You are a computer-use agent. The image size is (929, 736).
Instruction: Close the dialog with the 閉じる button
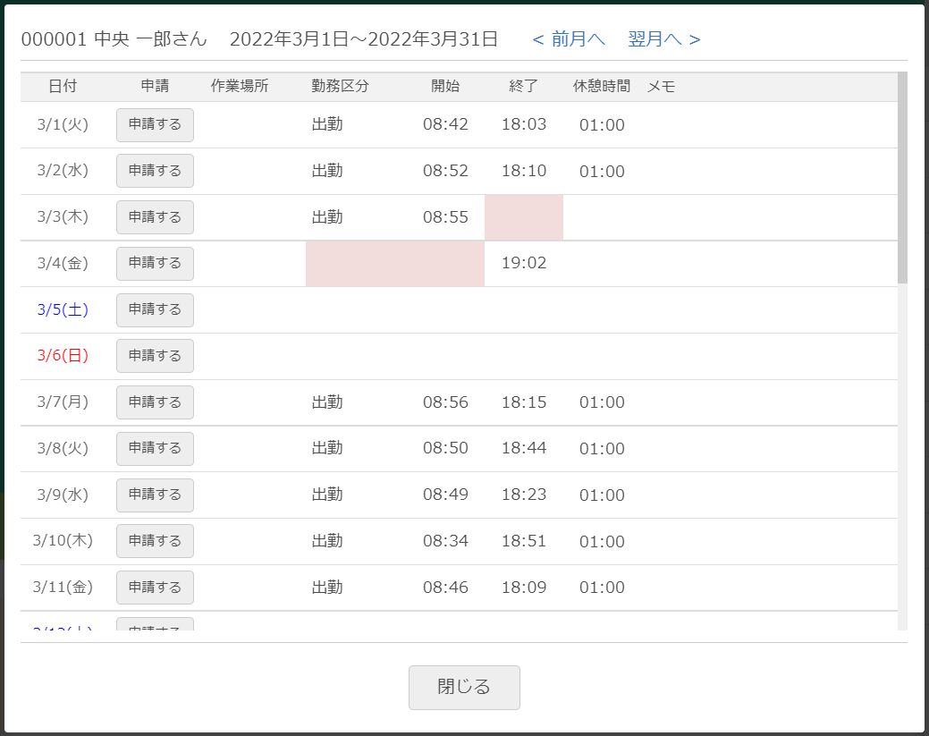click(x=464, y=687)
